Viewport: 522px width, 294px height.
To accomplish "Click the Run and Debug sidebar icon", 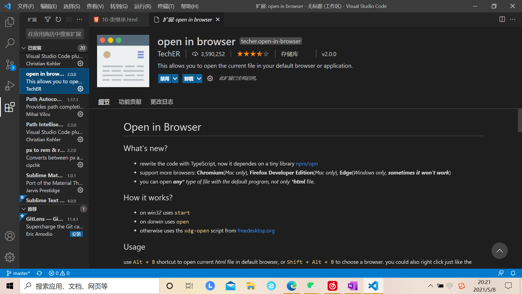I will pos(10,85).
